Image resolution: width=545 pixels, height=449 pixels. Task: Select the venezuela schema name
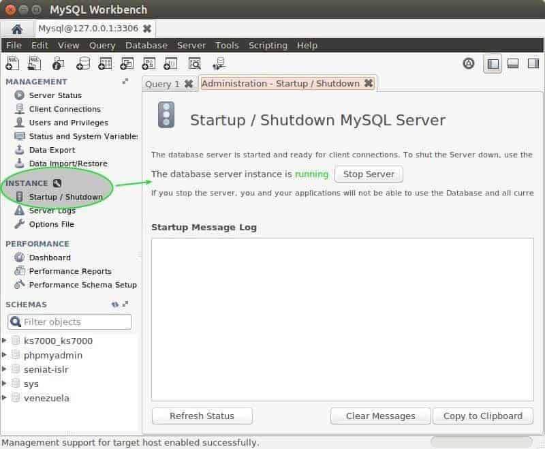(46, 398)
